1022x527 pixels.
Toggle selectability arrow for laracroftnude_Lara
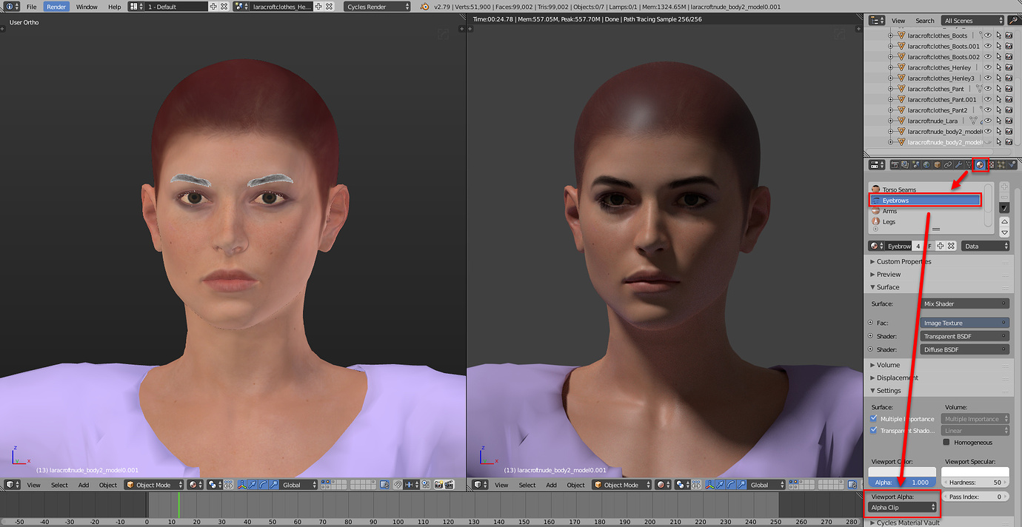click(998, 121)
